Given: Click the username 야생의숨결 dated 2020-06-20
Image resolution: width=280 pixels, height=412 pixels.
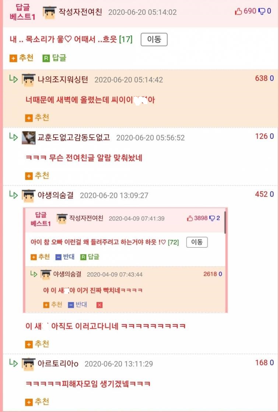Looking at the screenshot, I should click(x=55, y=195).
